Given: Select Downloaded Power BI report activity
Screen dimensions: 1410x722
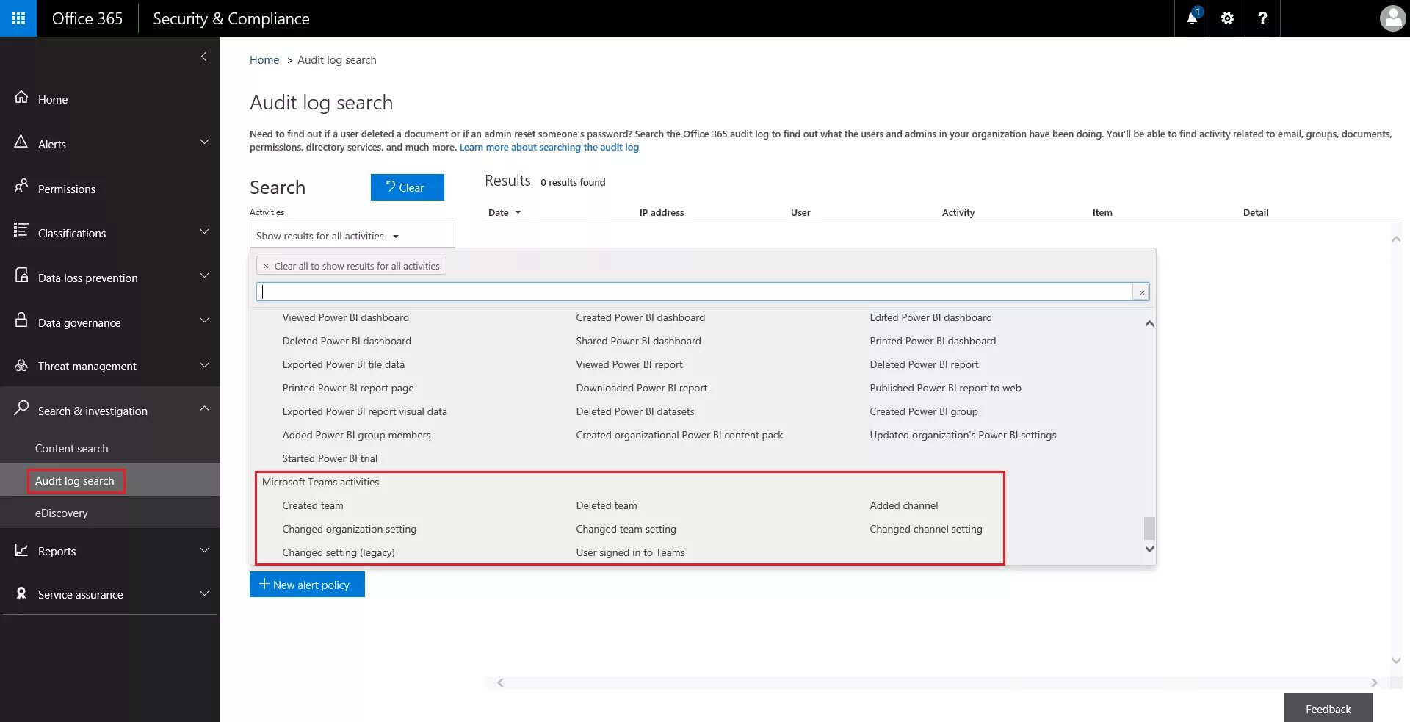Looking at the screenshot, I should [x=642, y=388].
